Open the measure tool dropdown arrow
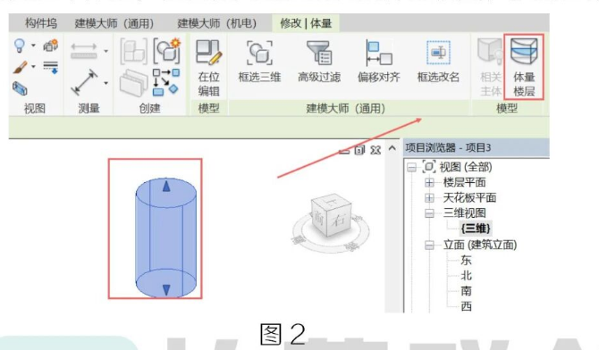The height and width of the screenshot is (350, 599). coord(105,83)
